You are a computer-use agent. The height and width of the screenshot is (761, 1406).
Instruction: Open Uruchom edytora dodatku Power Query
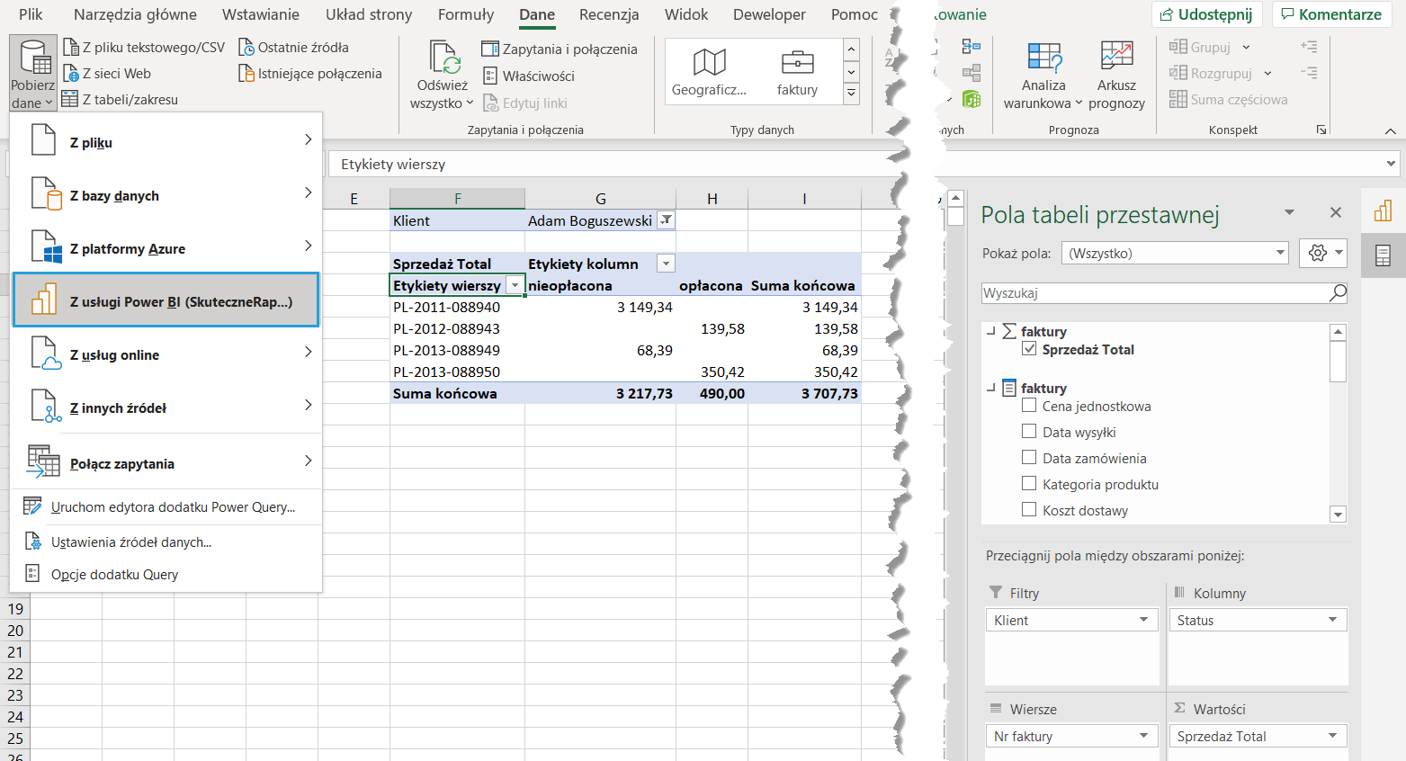tap(173, 507)
